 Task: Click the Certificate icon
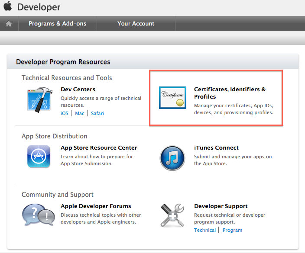[172, 98]
